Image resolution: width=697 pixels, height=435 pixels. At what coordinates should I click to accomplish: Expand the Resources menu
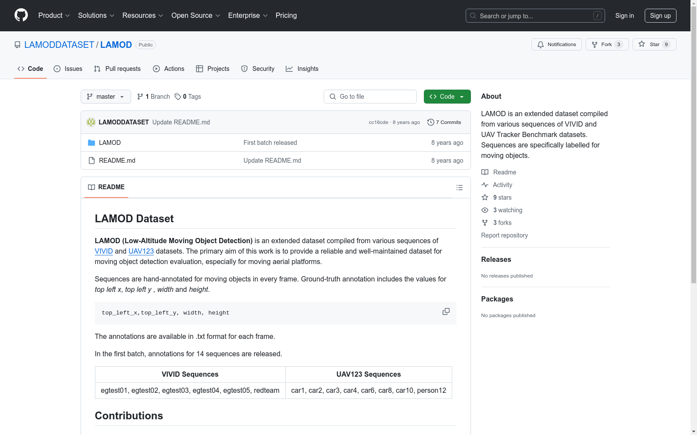coord(143,16)
